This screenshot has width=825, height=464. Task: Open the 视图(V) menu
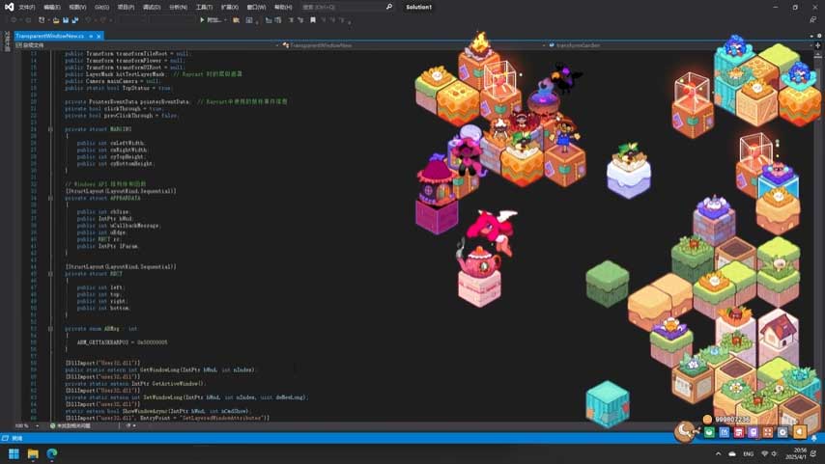pyautogui.click(x=77, y=7)
